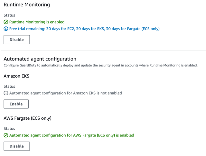Disable automated agent for AWS Fargate
The width and height of the screenshot is (206, 156).
pyautogui.click(x=16, y=146)
